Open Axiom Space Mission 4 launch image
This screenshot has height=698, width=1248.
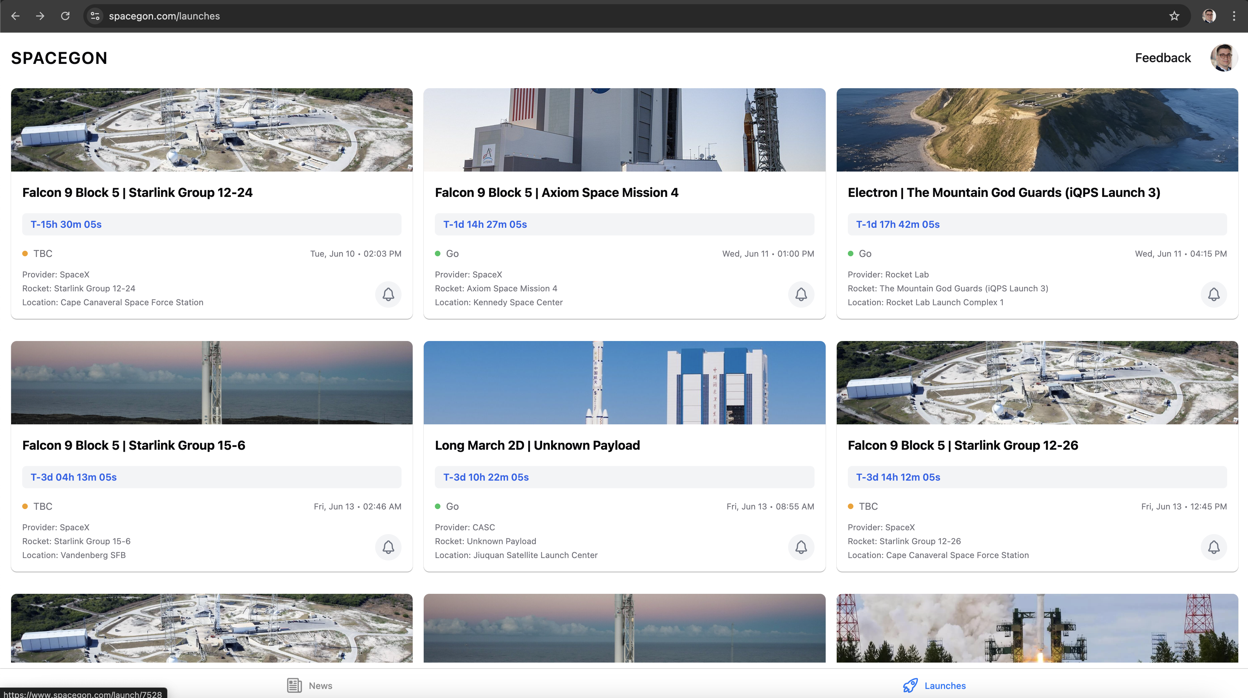pos(624,130)
